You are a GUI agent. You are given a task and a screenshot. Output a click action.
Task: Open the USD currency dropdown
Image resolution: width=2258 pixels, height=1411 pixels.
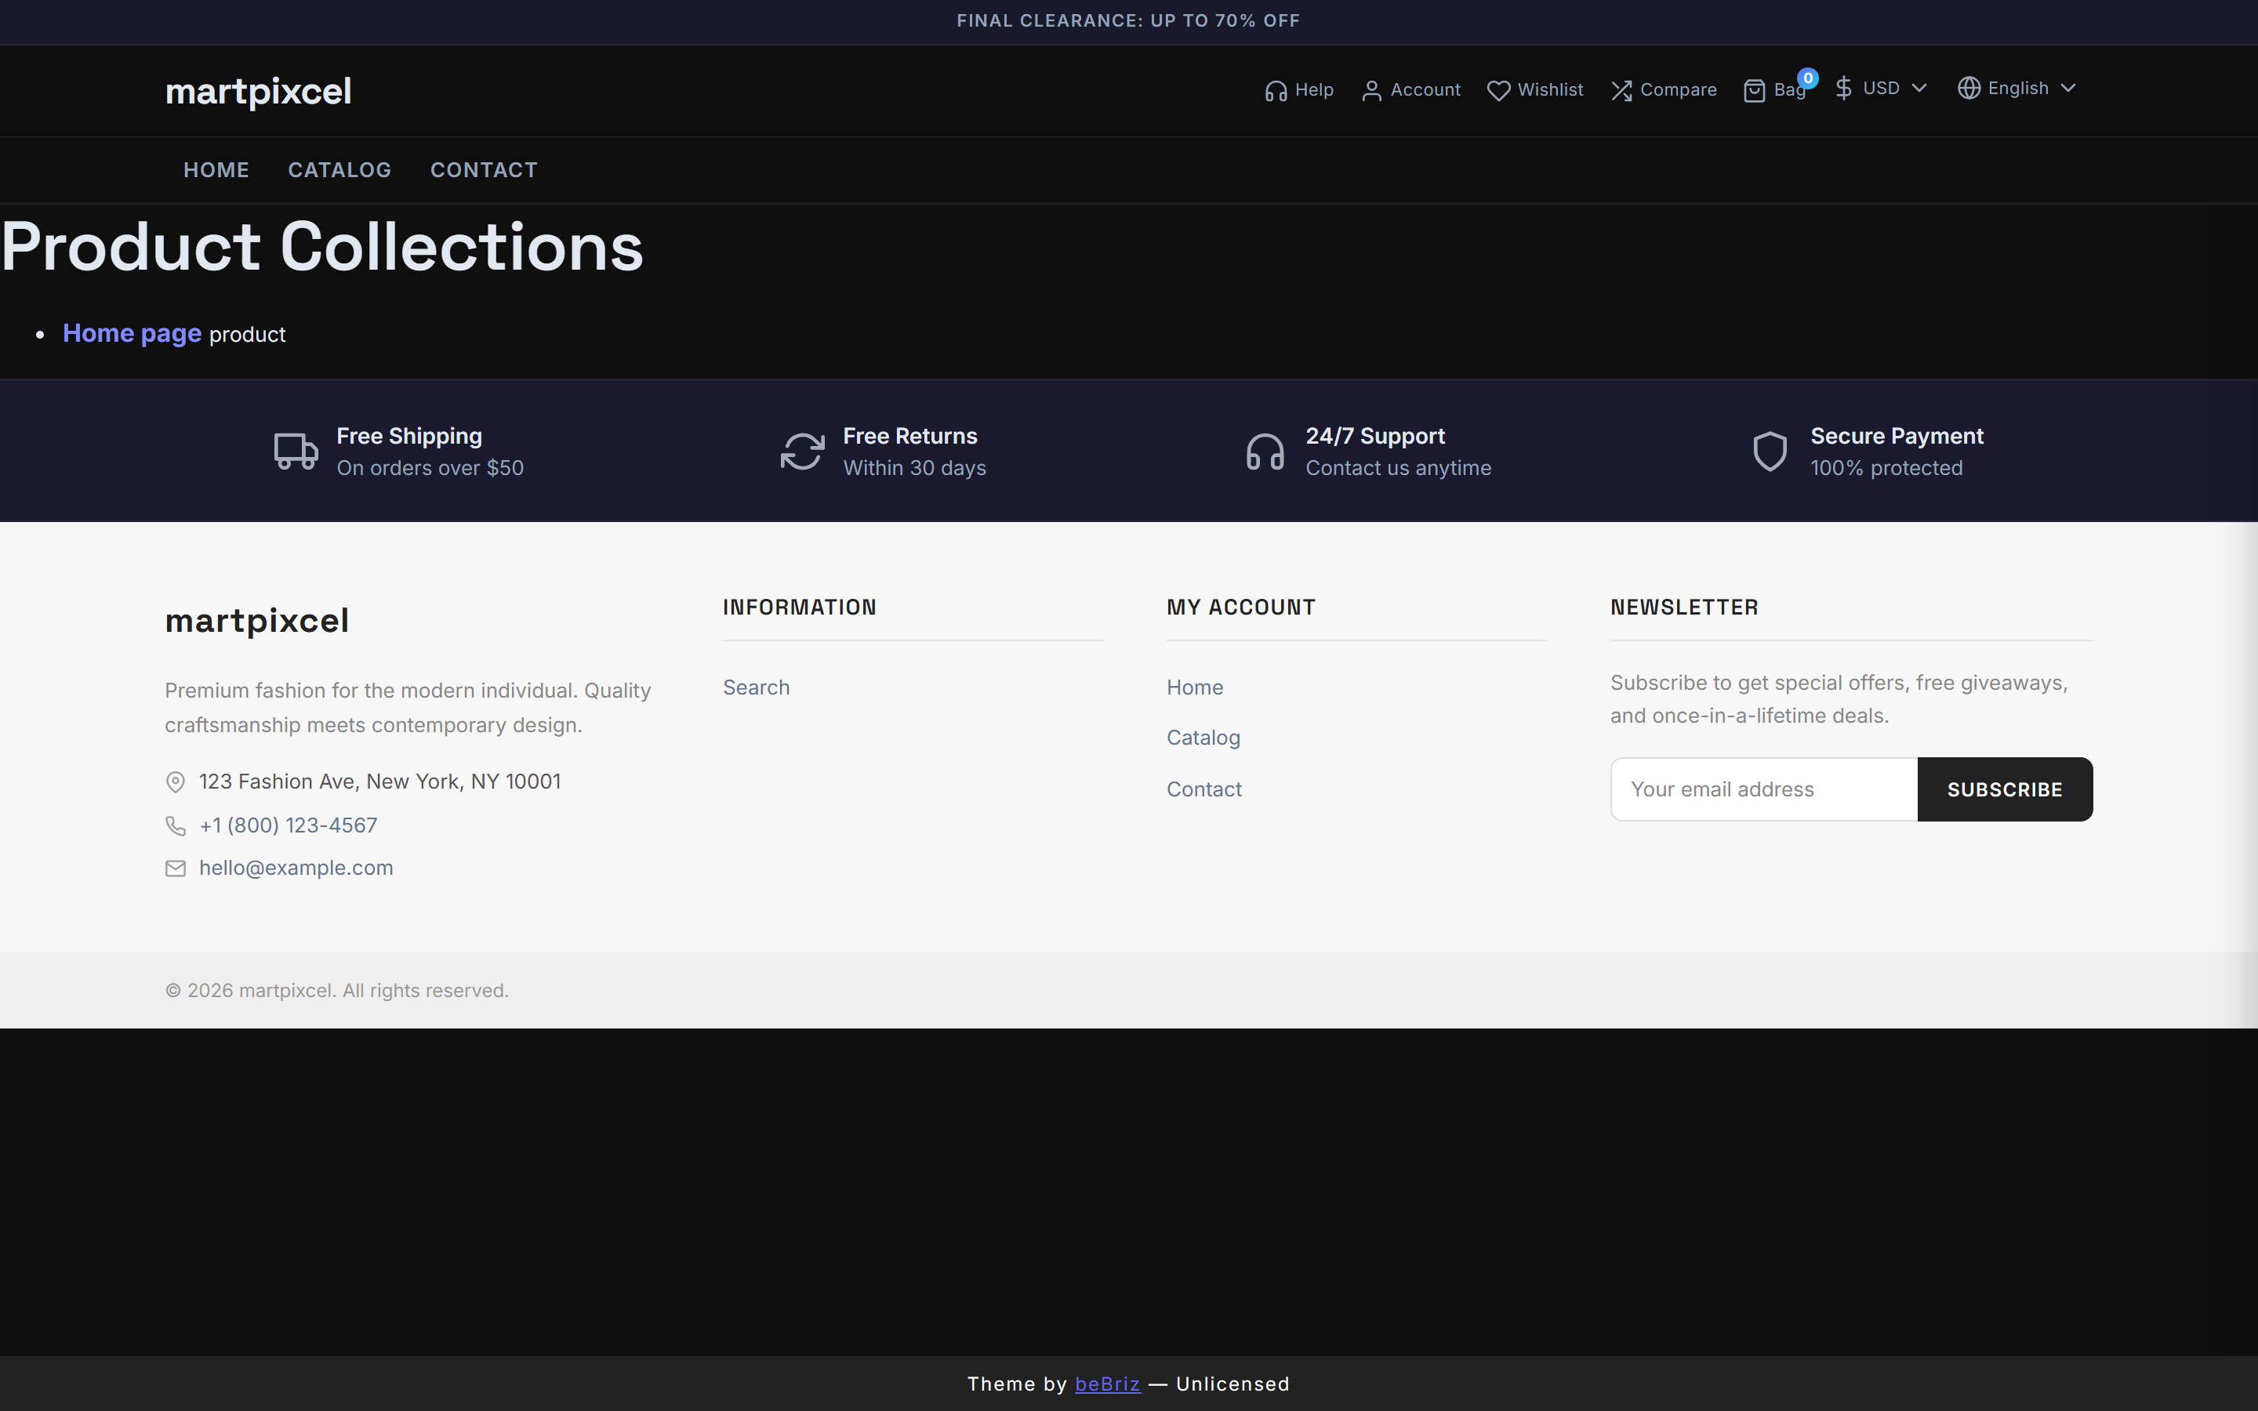click(x=1879, y=88)
